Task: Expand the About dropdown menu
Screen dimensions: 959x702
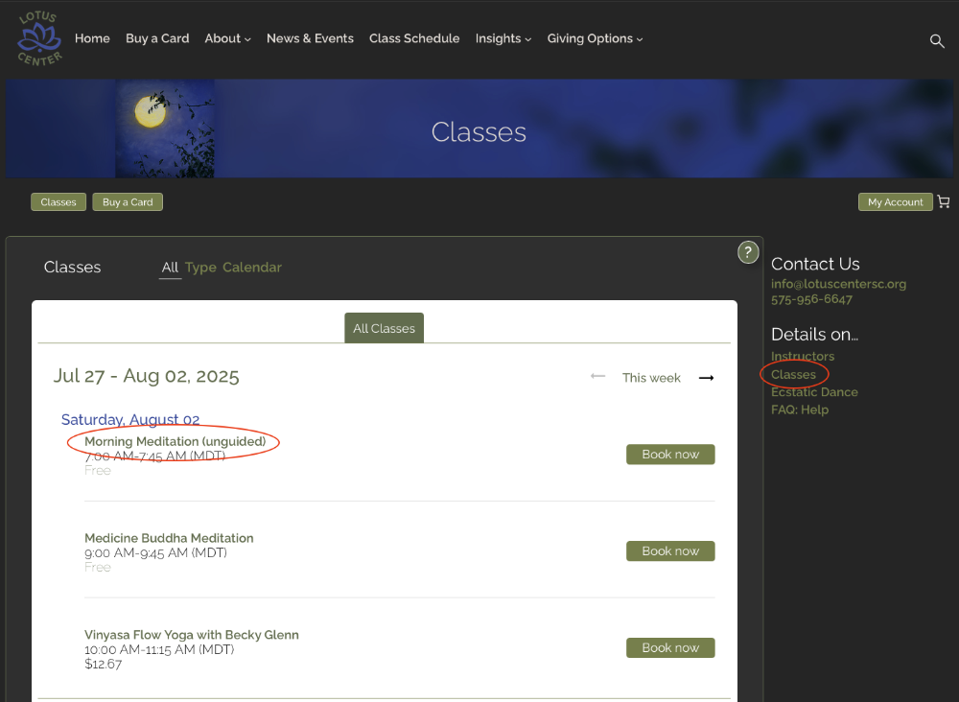Action: pos(227,38)
